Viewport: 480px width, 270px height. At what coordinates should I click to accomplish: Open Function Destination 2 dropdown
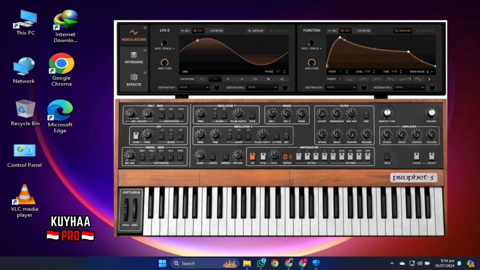(409, 87)
